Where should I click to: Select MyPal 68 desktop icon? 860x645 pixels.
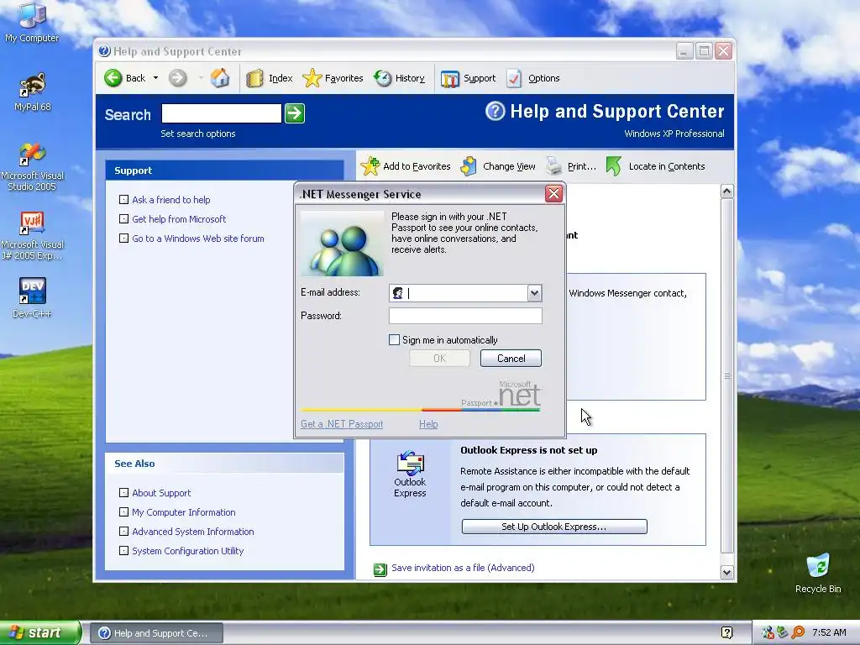(32, 92)
